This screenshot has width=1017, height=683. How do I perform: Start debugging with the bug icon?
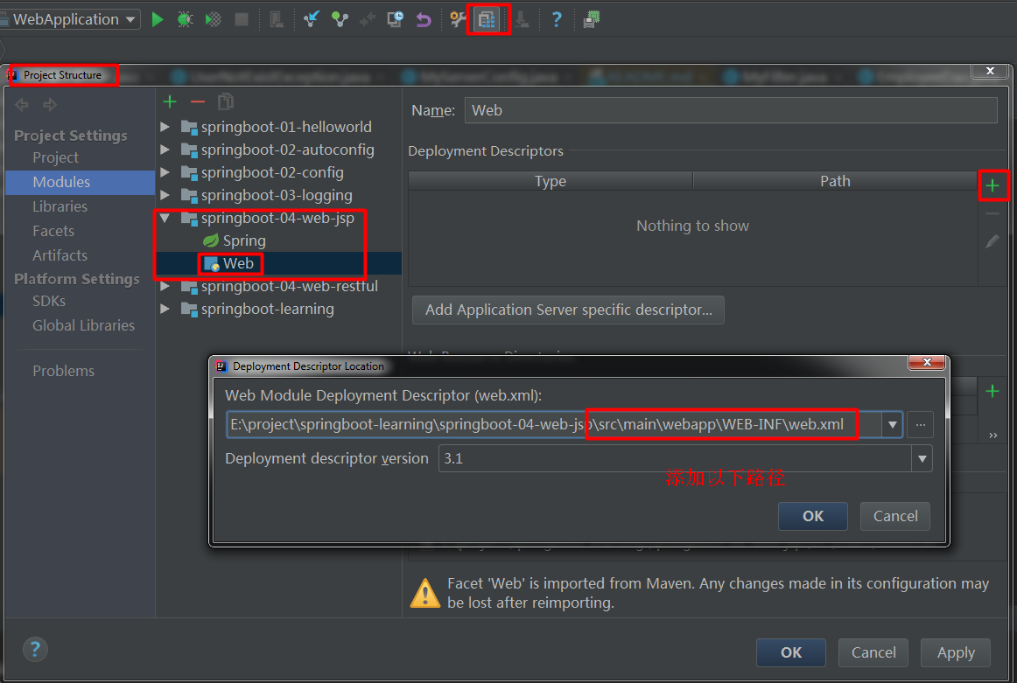pyautogui.click(x=185, y=19)
